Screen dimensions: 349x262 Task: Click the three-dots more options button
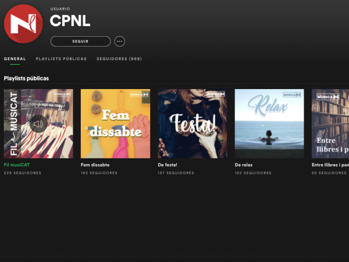[119, 41]
